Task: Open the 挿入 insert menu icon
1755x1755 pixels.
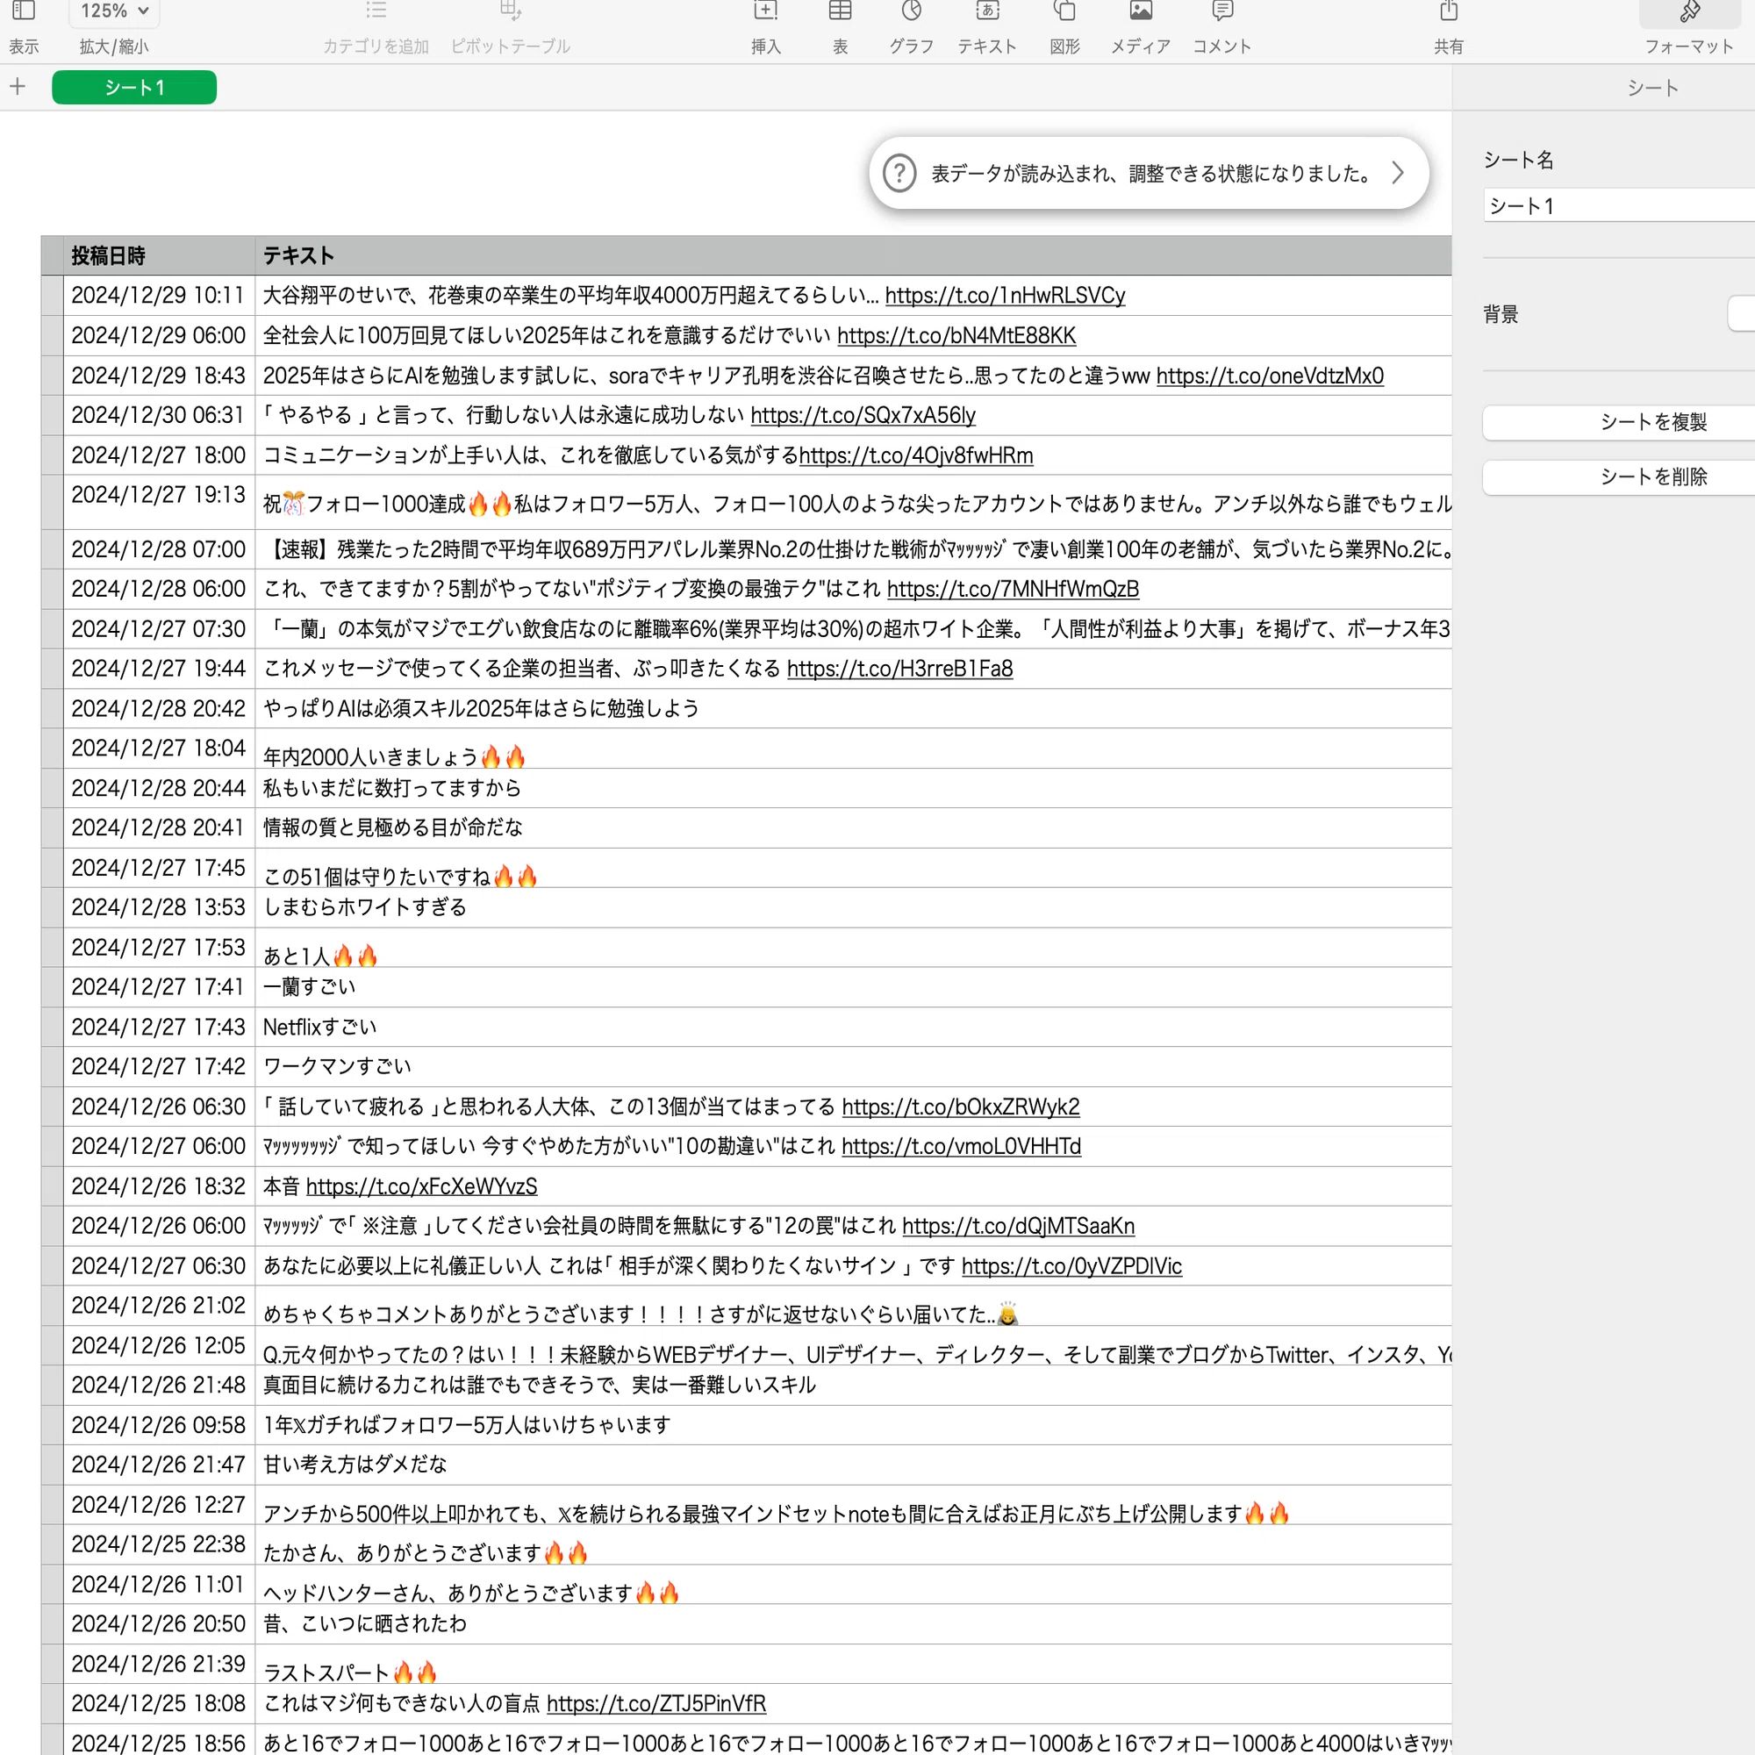Action: [766, 11]
